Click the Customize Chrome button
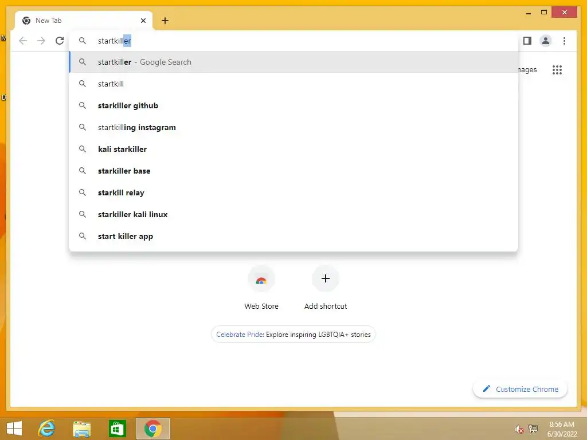Image resolution: width=587 pixels, height=440 pixels. tap(521, 389)
